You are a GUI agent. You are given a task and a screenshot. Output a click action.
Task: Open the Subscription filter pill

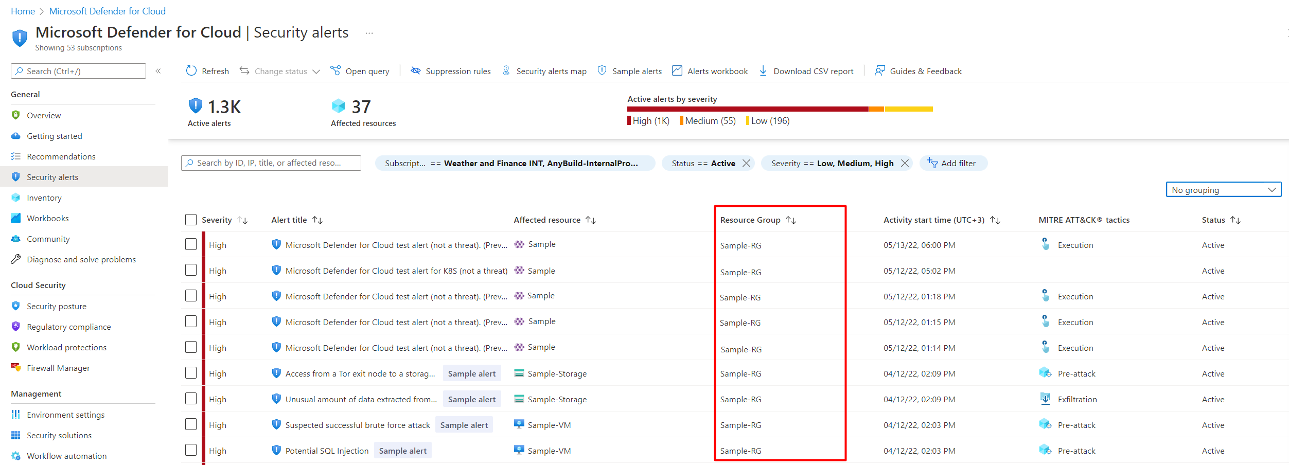(x=515, y=163)
